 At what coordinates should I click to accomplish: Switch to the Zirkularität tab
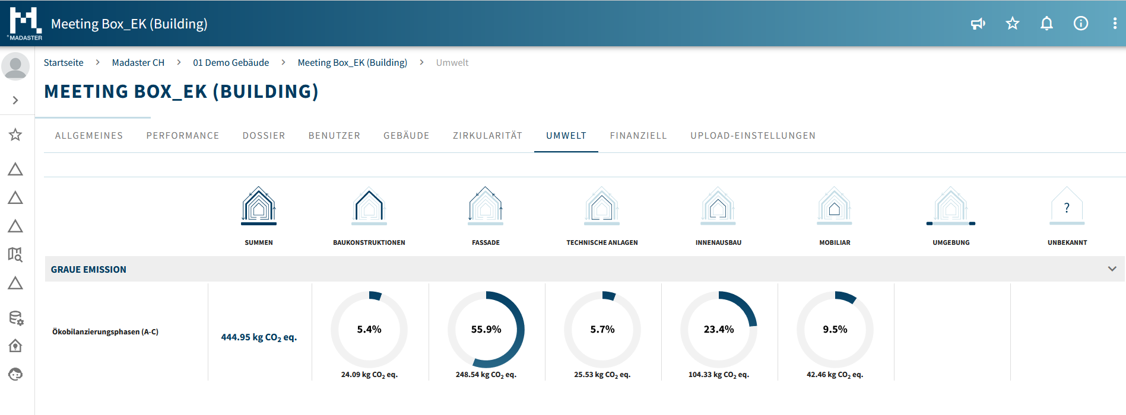[x=487, y=136]
